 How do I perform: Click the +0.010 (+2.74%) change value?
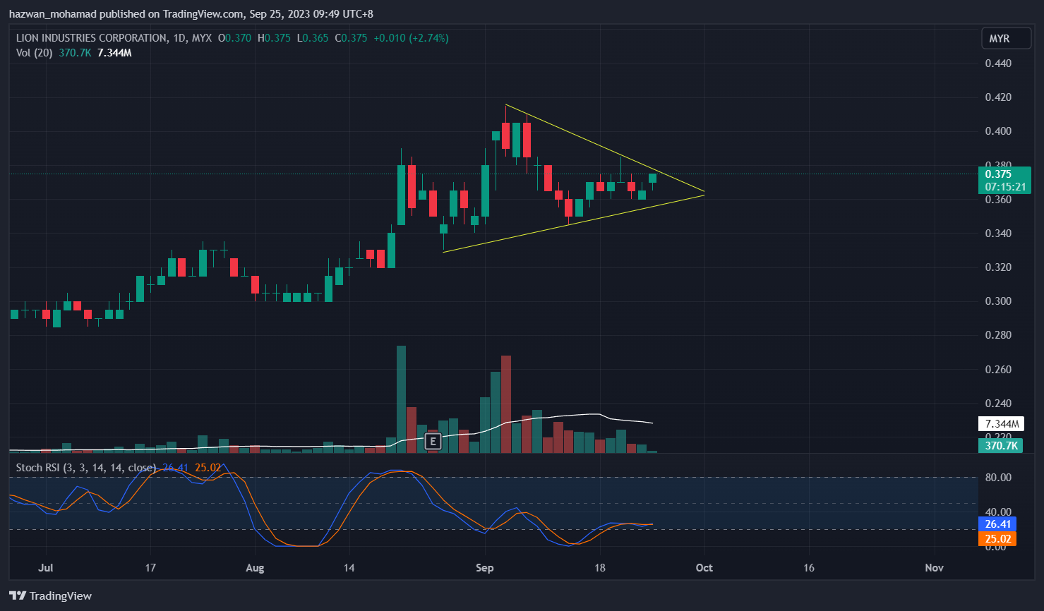pyautogui.click(x=411, y=38)
